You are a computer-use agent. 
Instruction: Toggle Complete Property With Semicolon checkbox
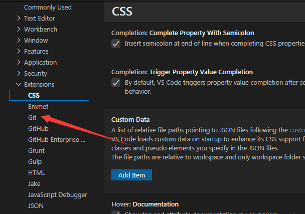(x=116, y=44)
